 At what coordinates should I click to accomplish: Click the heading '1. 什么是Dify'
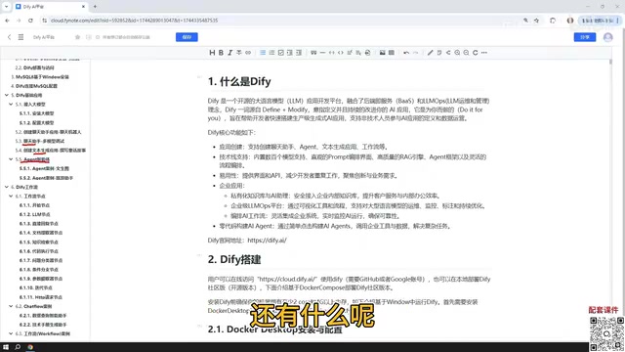(239, 81)
